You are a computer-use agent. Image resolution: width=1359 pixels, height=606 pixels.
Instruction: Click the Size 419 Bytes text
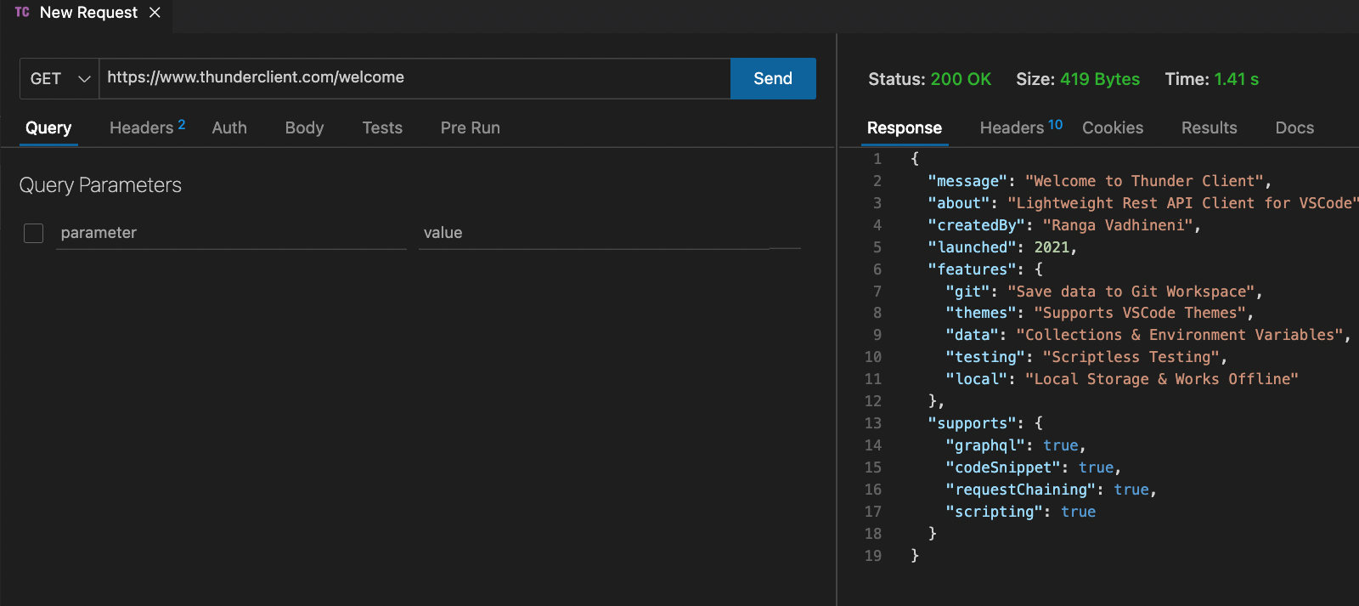[x=1078, y=79]
